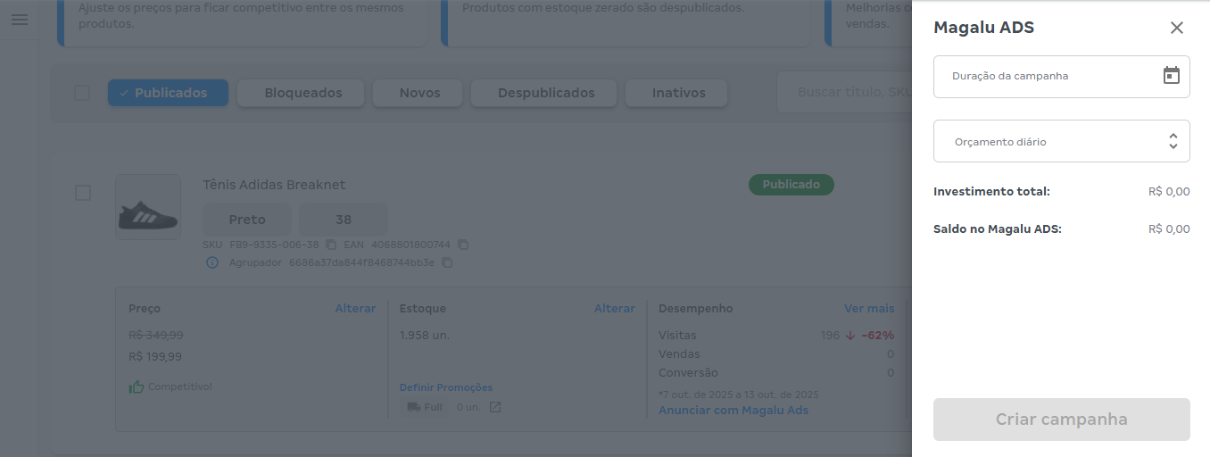Expand the Orçamento diário dropdown
1210x457 pixels.
click(x=1061, y=141)
